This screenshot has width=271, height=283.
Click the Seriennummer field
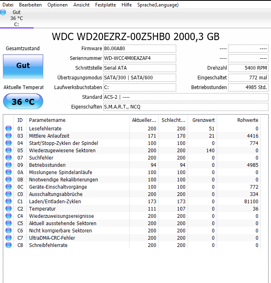pyautogui.click(x=140, y=58)
